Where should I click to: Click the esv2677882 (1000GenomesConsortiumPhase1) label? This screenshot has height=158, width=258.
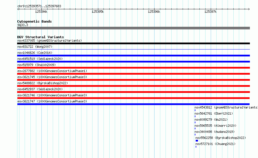[52, 71]
